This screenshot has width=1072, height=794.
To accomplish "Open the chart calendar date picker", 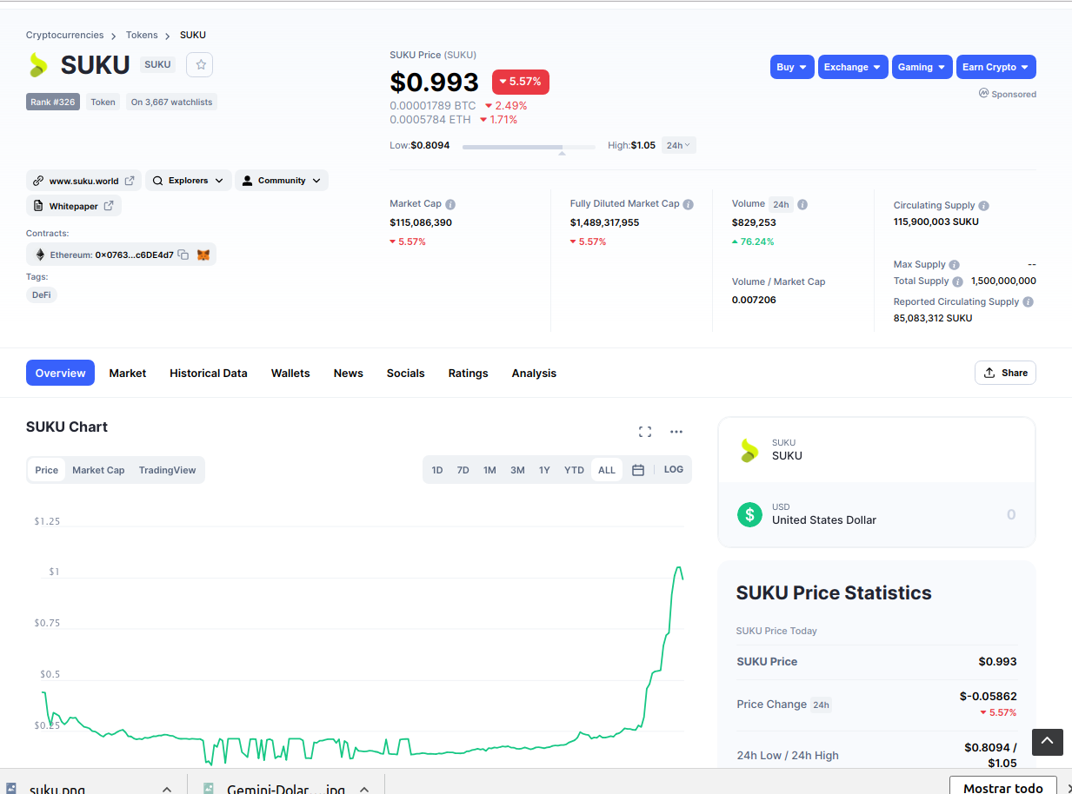I will pyautogui.click(x=638, y=470).
